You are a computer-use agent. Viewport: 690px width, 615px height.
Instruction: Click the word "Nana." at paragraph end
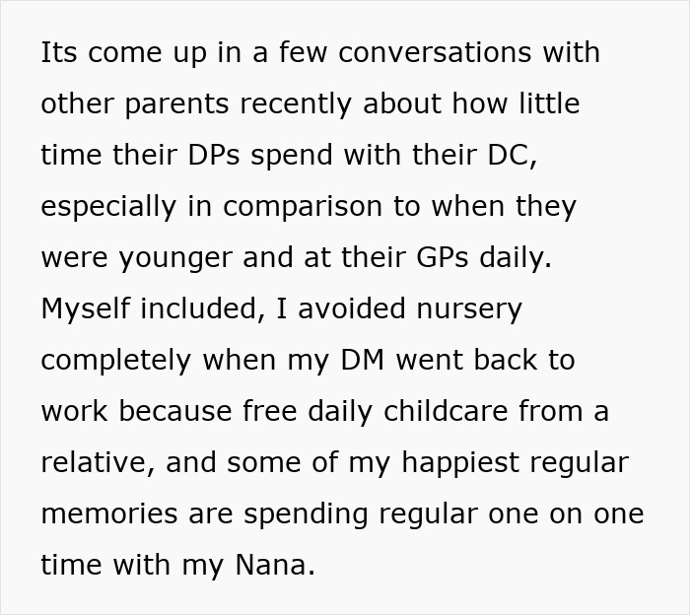[275, 565]
